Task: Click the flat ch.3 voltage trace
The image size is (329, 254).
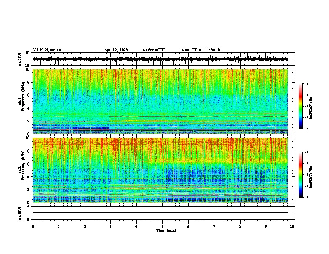Action: tap(160, 212)
